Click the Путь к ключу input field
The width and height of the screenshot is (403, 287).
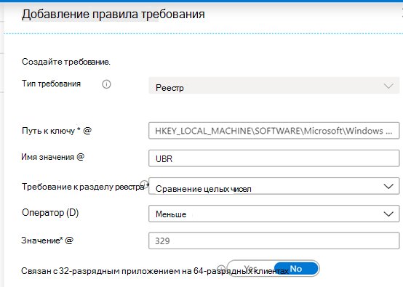274,131
